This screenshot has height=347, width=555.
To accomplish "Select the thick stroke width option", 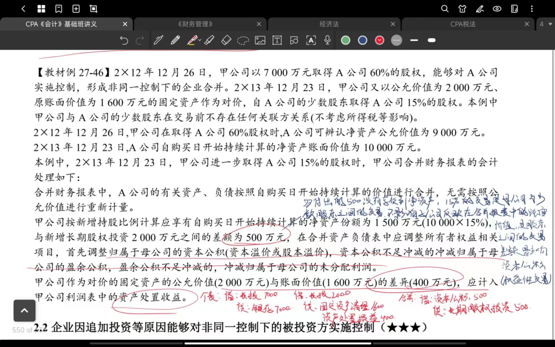I will (431, 40).
